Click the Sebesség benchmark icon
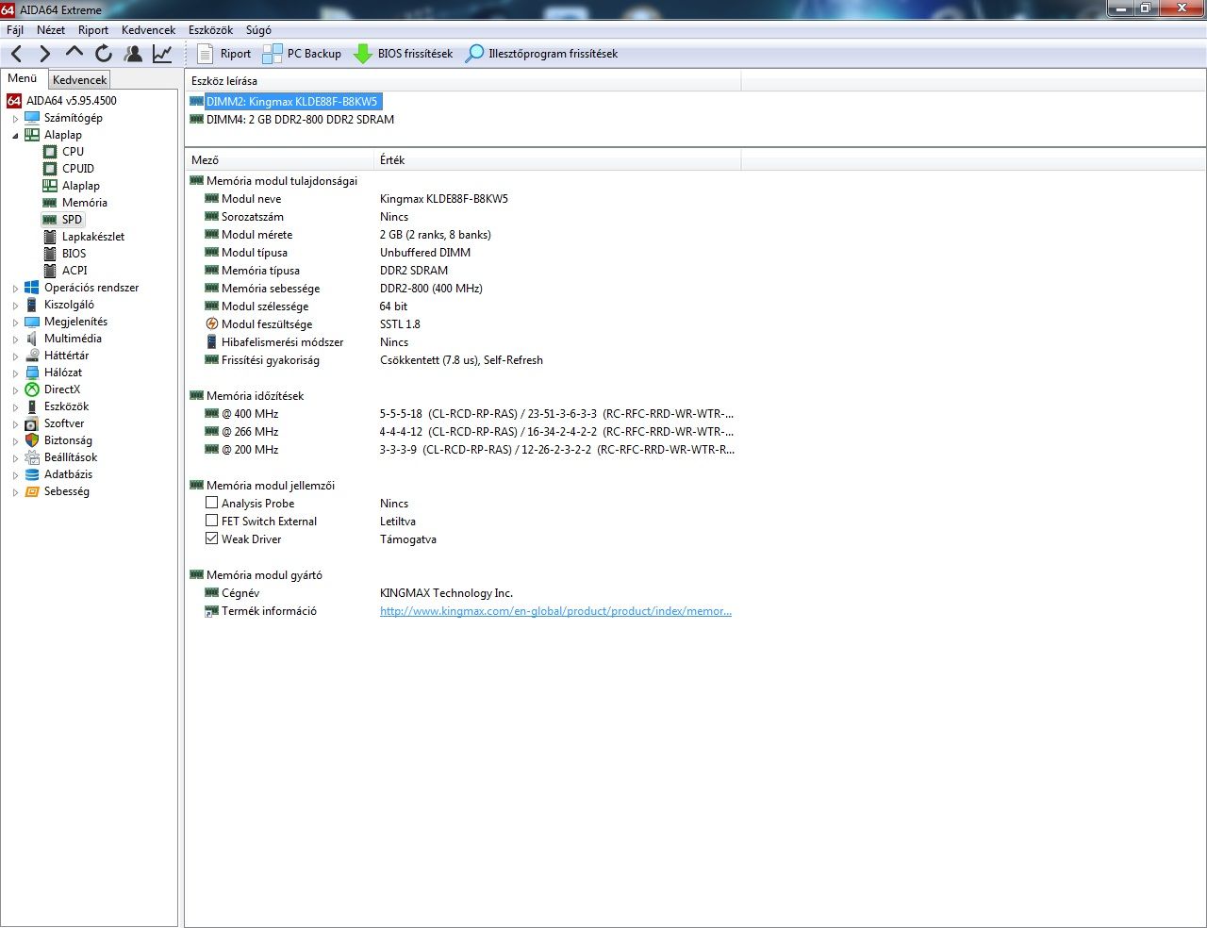This screenshot has height=928, width=1207. [x=32, y=490]
